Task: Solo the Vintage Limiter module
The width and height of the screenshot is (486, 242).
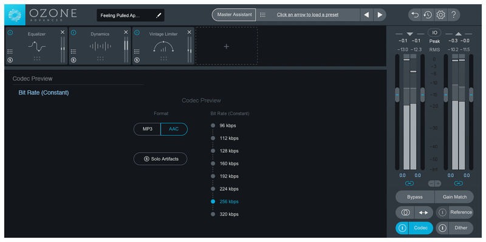Action: point(137,60)
